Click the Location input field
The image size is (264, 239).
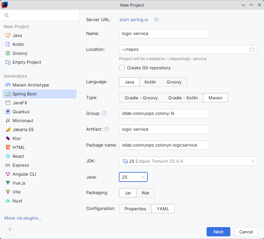pos(188,50)
